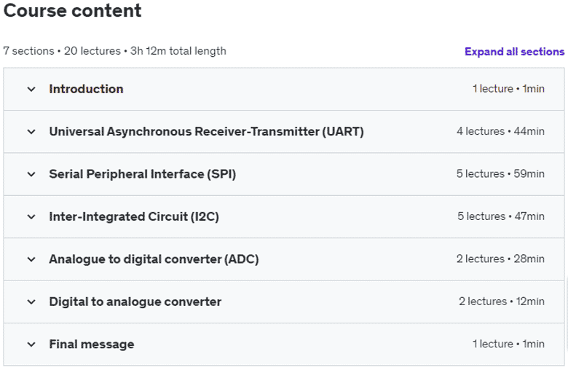
Task: Select Digital to analogue converter heading
Action: click(x=135, y=302)
